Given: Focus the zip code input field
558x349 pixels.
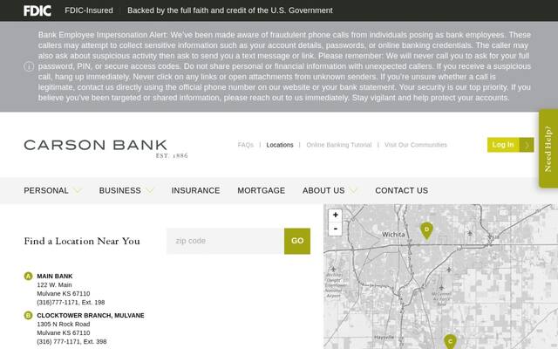Looking at the screenshot, I should pyautogui.click(x=225, y=241).
